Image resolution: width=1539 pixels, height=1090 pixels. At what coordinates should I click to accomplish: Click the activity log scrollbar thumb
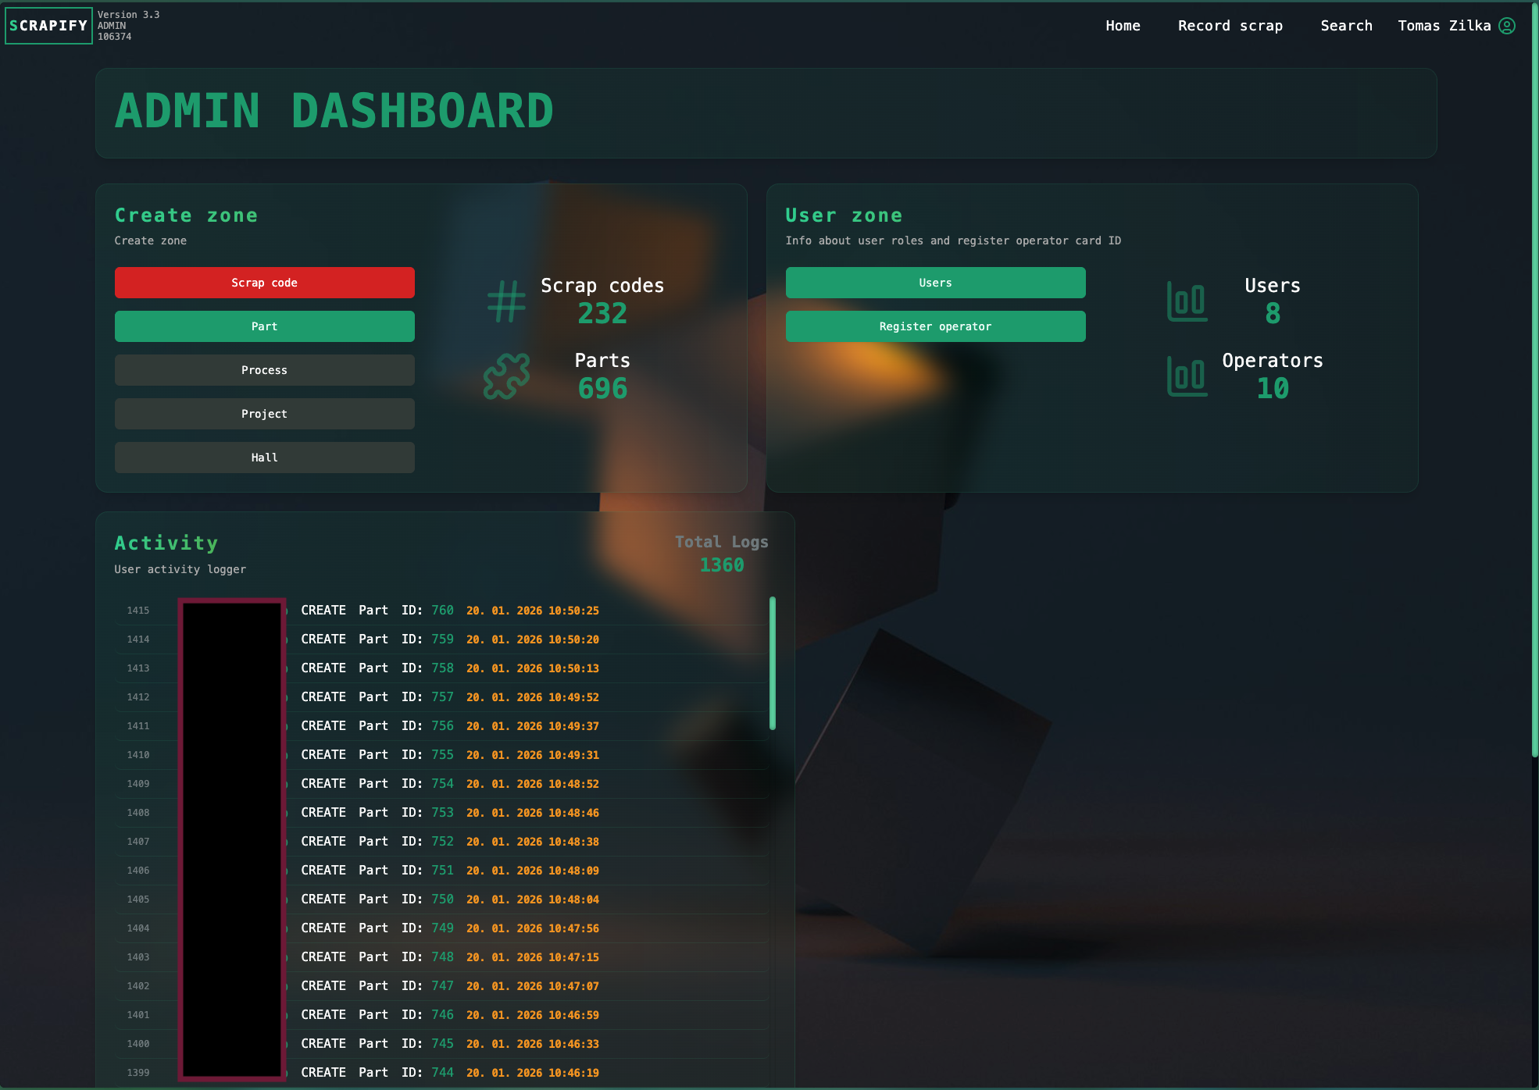(x=772, y=663)
